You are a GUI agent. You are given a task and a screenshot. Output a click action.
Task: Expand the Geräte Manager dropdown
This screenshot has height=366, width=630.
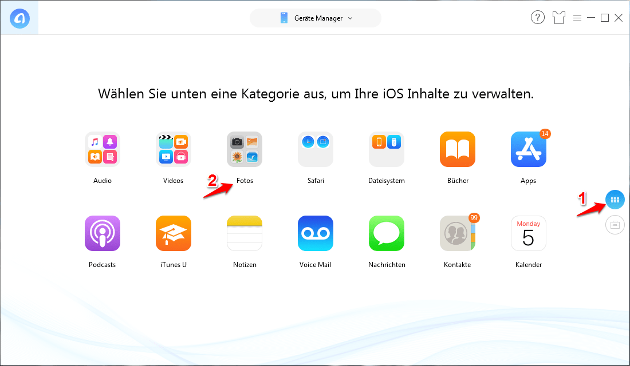pyautogui.click(x=315, y=18)
